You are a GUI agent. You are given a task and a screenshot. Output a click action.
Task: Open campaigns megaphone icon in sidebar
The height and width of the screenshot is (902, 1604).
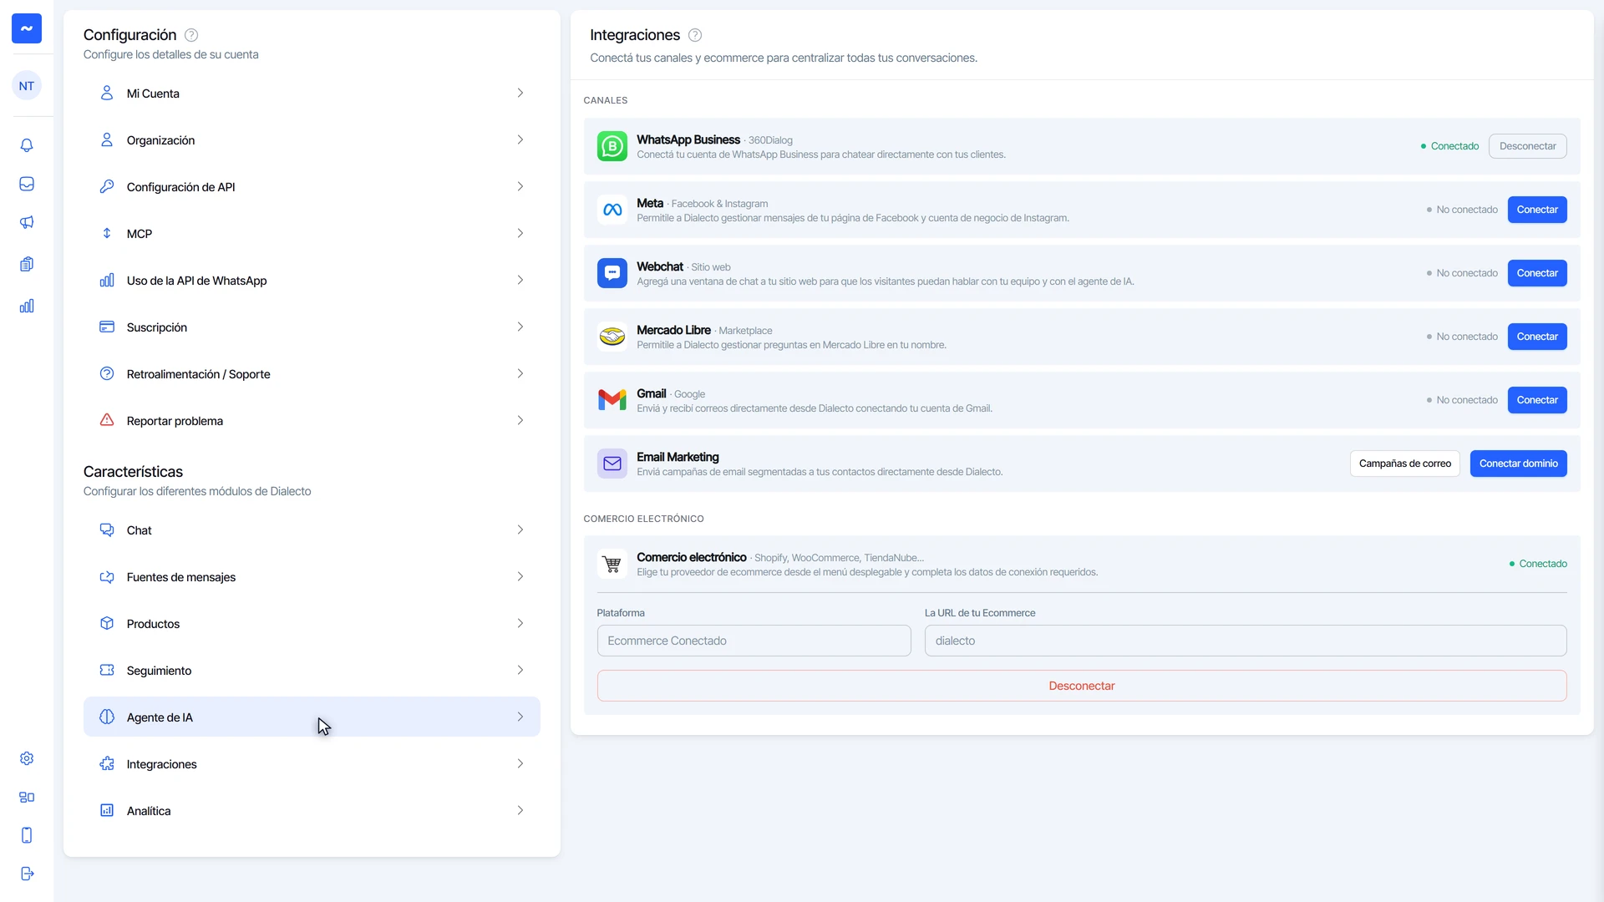[x=27, y=222]
